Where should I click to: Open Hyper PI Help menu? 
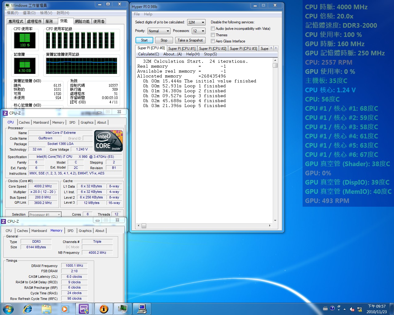148,14
